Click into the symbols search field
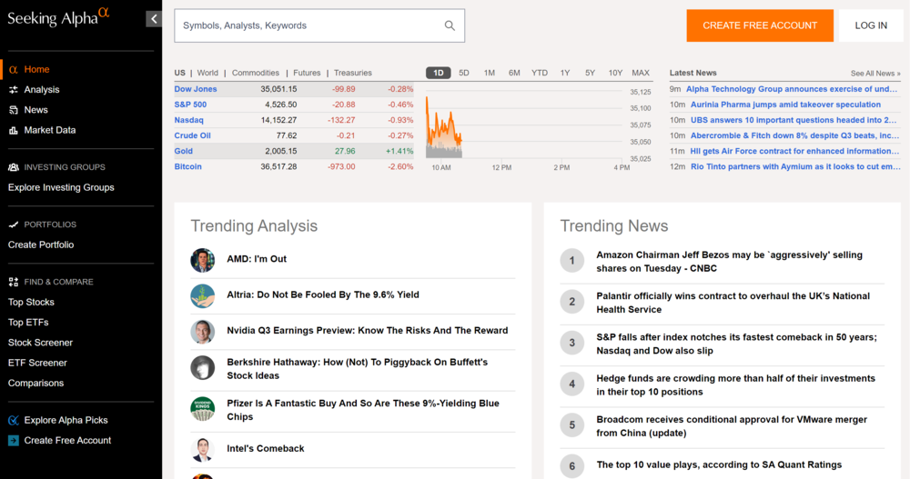The image size is (910, 479). (309, 25)
